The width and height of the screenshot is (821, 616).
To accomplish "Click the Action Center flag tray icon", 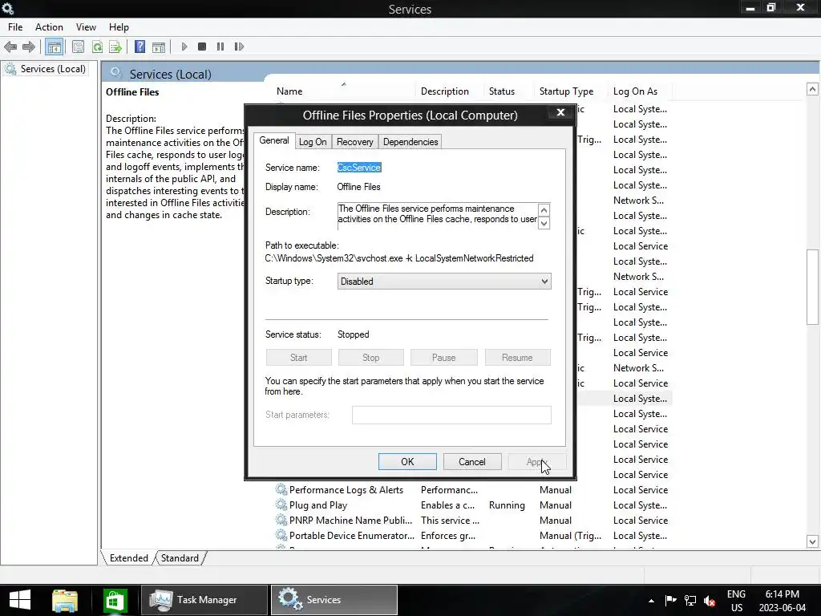I will coord(671,601).
